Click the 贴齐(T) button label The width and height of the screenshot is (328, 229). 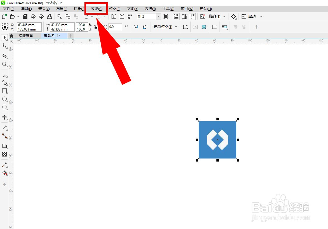click(x=215, y=17)
